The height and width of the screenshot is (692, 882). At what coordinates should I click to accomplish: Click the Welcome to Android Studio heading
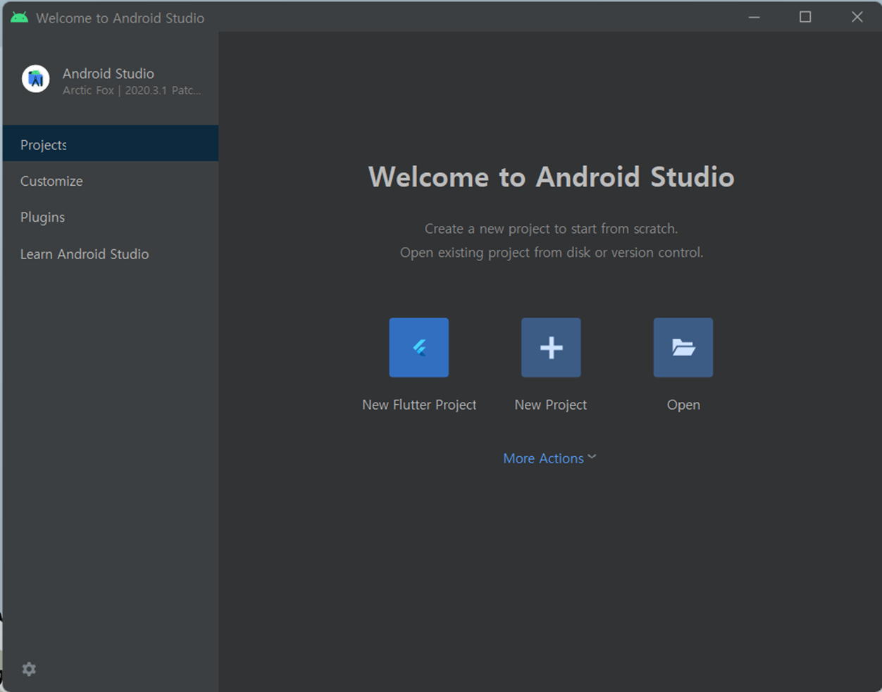(551, 177)
